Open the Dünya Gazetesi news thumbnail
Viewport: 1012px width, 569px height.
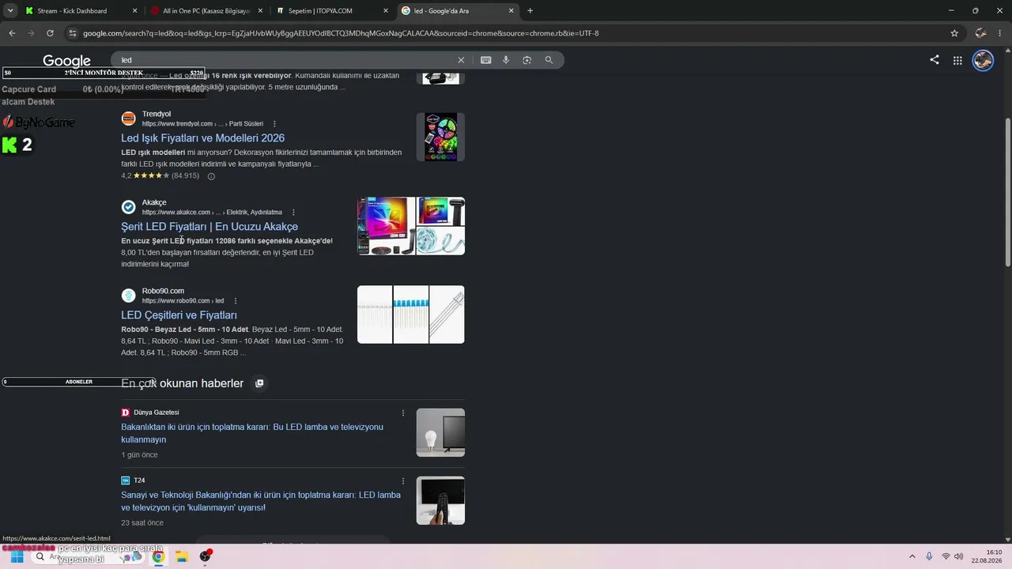coord(440,432)
